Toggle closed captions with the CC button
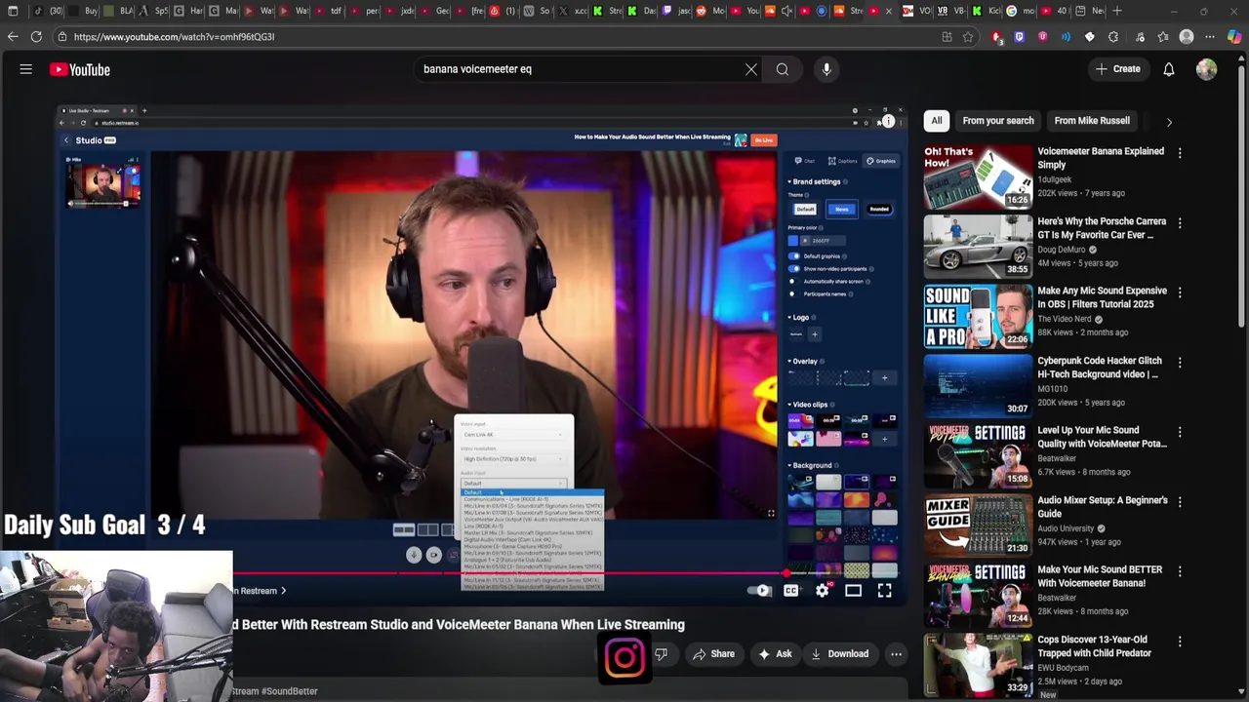The image size is (1249, 702). (791, 590)
